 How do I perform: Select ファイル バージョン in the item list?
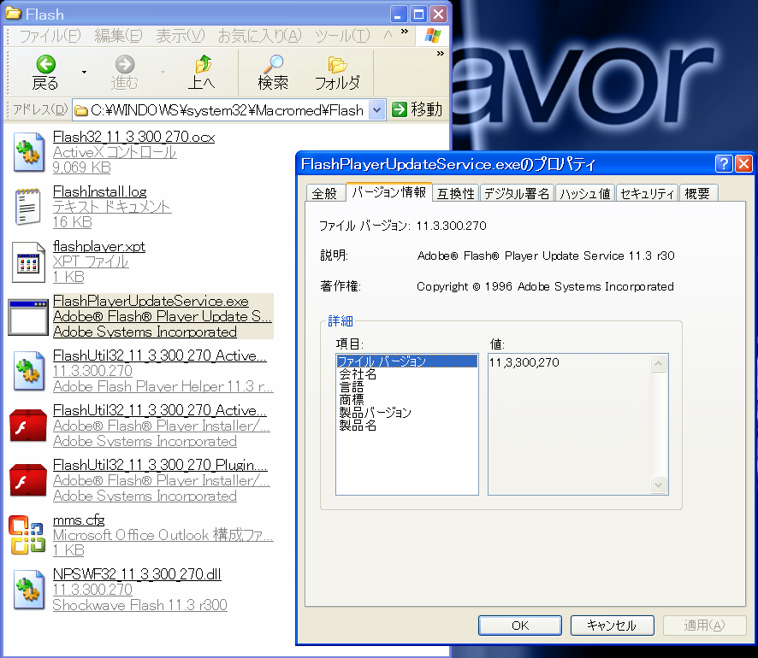click(x=406, y=361)
